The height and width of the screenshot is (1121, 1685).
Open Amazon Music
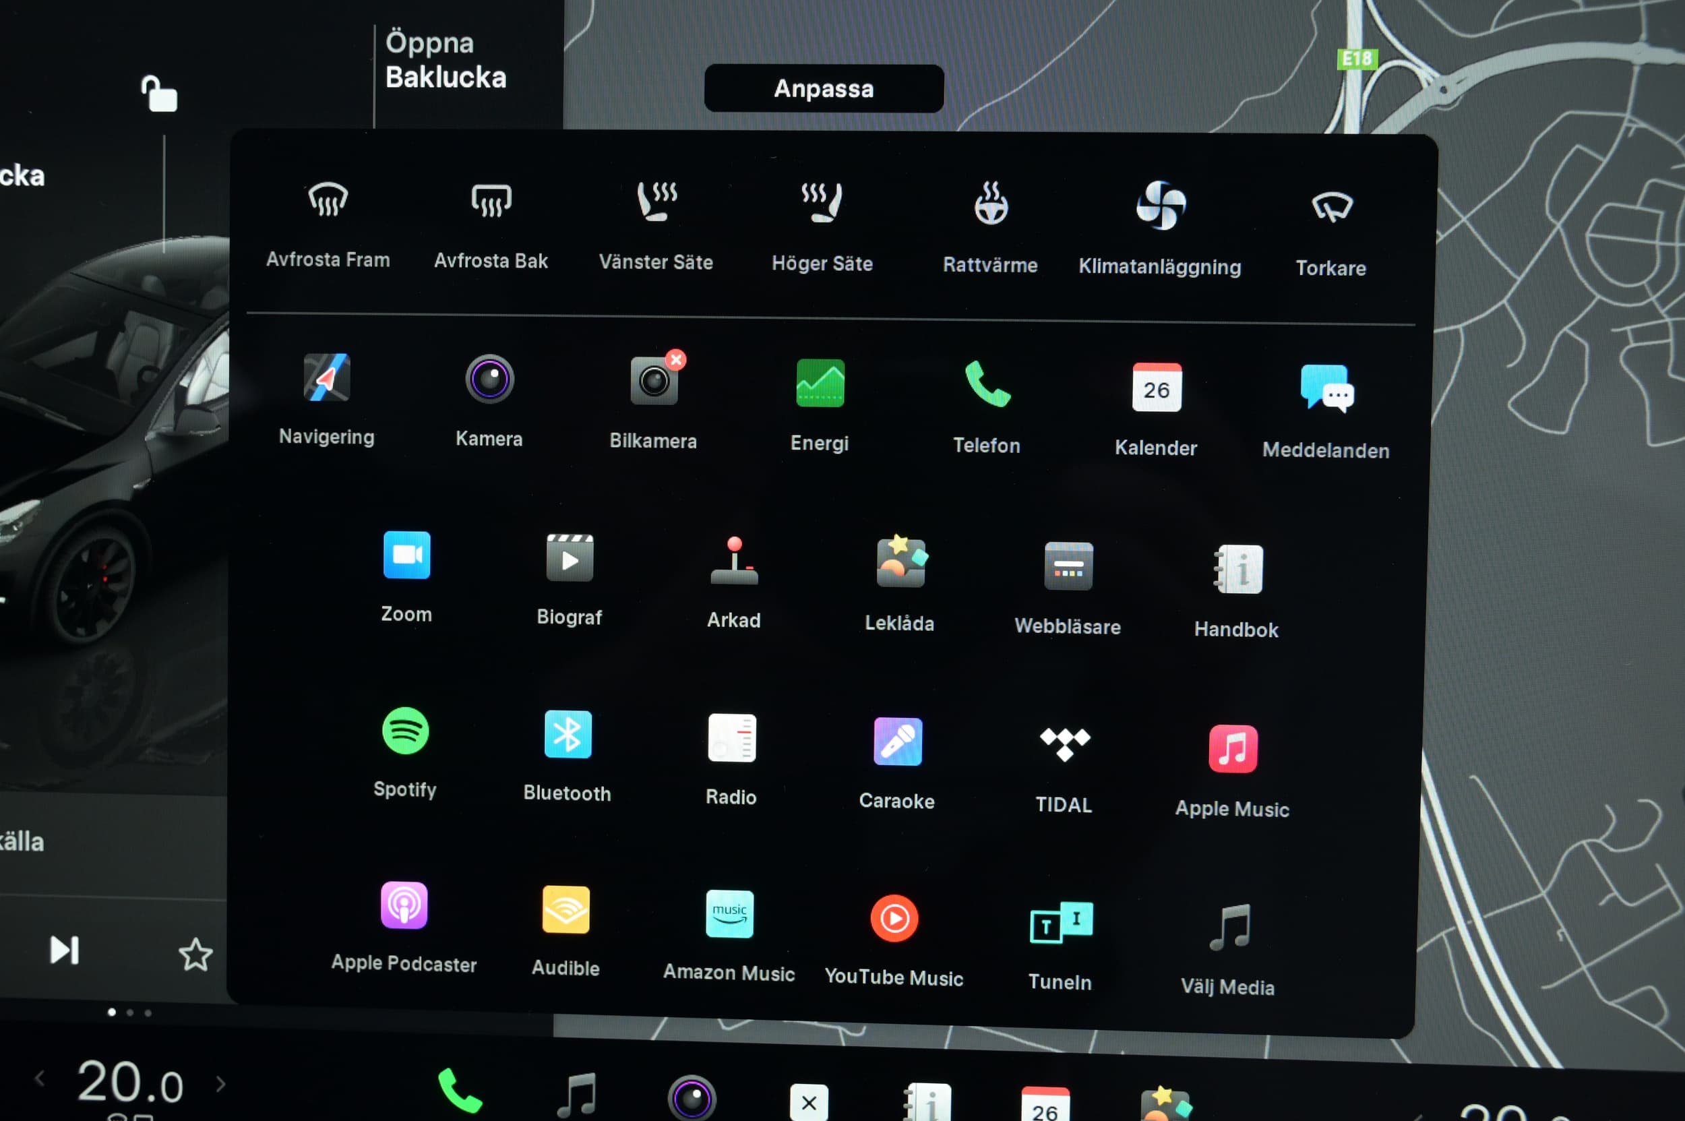[x=729, y=936]
